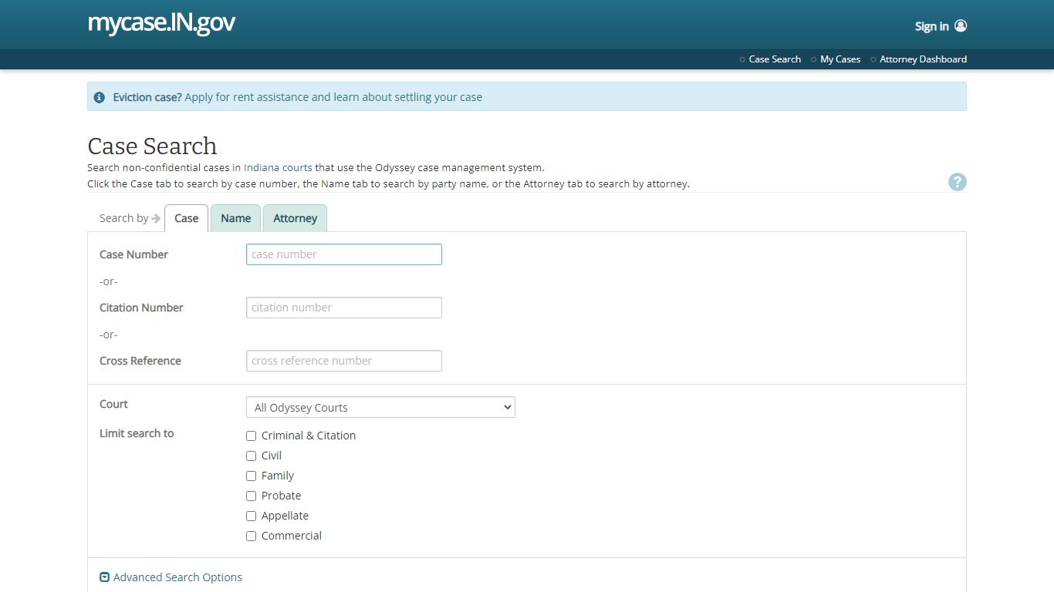Viewport: 1054px width, 592px height.
Task: Click the Advanced Search Options arrow icon
Action: [105, 577]
